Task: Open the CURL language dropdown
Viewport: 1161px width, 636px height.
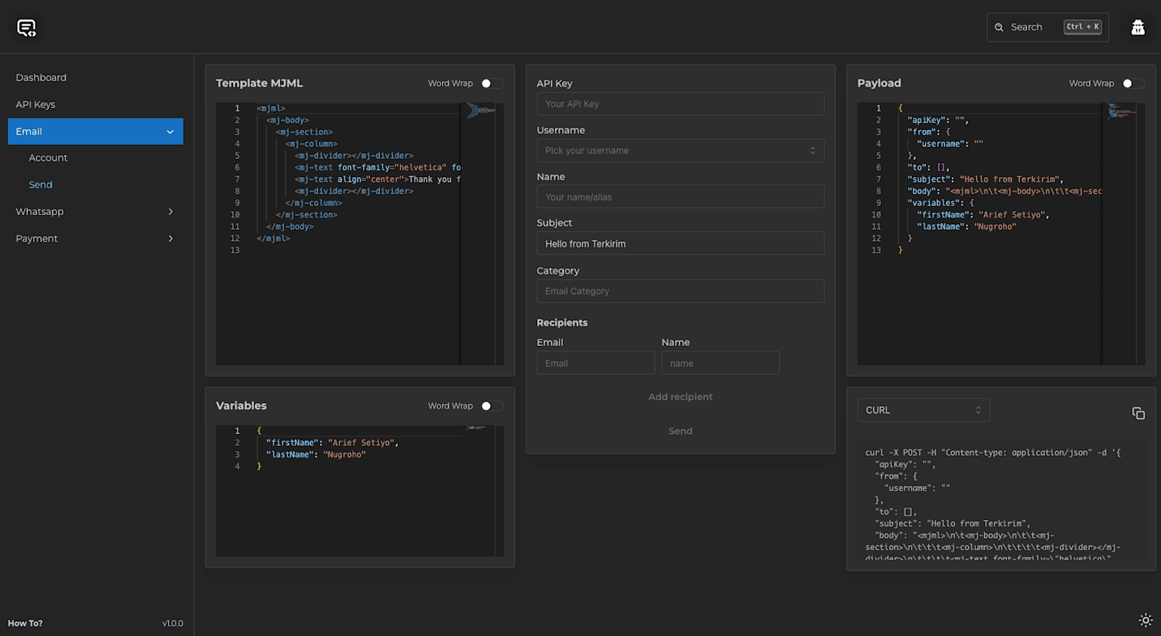Action: tap(923, 410)
